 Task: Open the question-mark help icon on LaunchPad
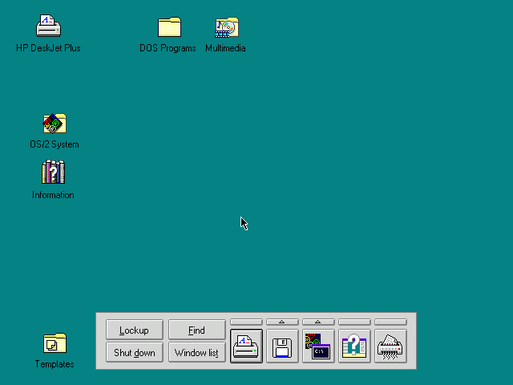click(354, 346)
